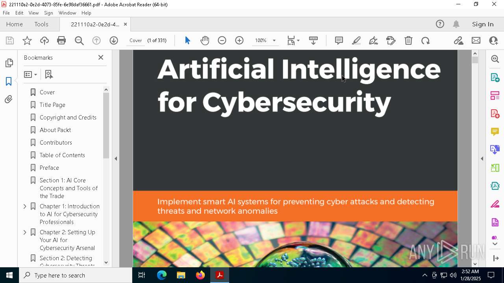Share a link to this file
Screen dimensions: 504x283
(x=458, y=40)
